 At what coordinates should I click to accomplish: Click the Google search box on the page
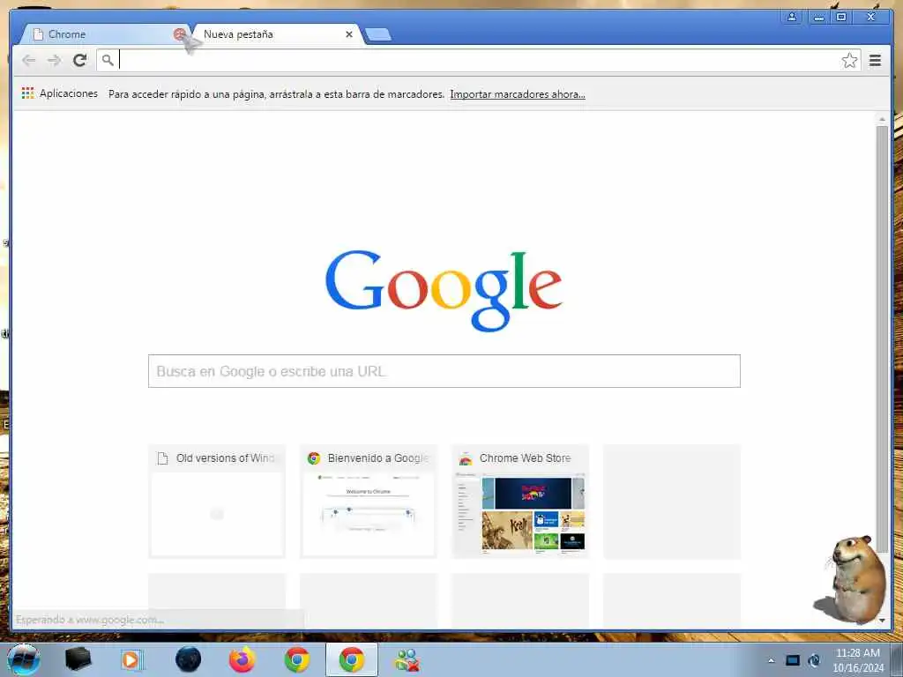[444, 371]
